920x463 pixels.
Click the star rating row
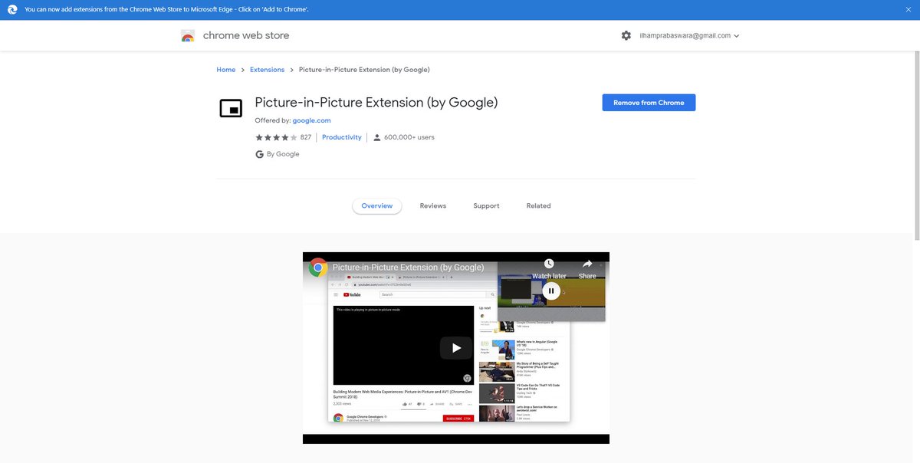(276, 137)
